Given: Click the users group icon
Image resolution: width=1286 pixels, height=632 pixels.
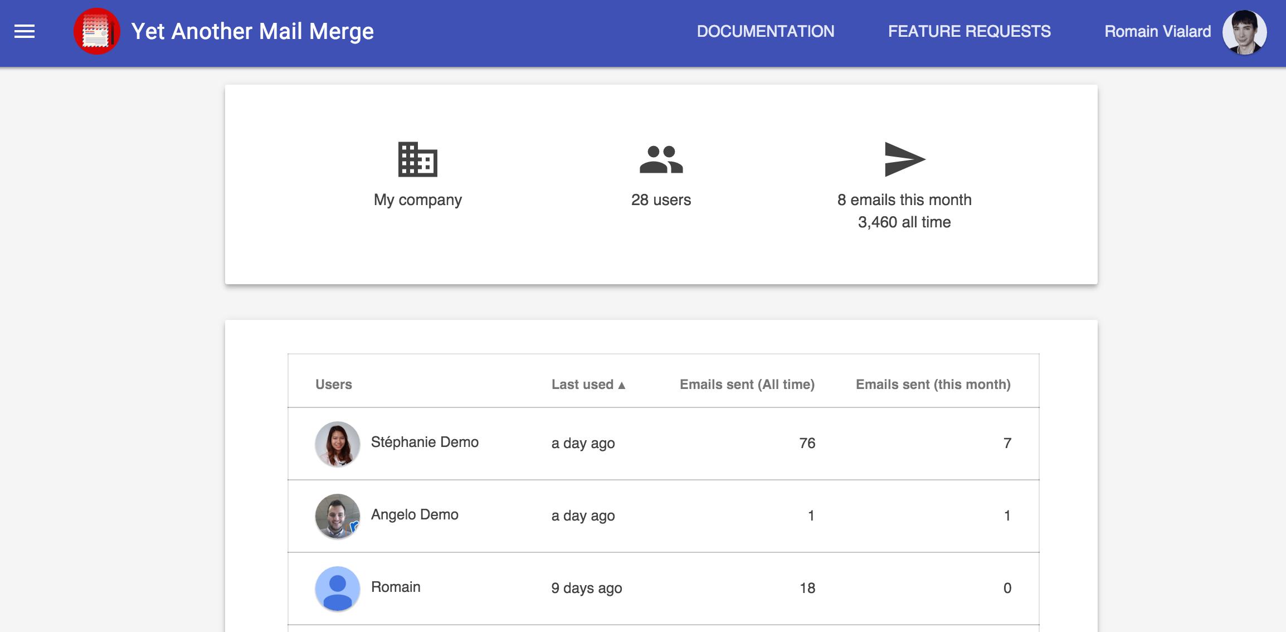Looking at the screenshot, I should [661, 159].
